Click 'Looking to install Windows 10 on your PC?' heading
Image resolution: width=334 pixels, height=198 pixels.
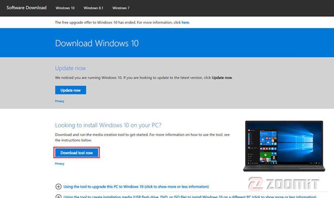(108, 125)
